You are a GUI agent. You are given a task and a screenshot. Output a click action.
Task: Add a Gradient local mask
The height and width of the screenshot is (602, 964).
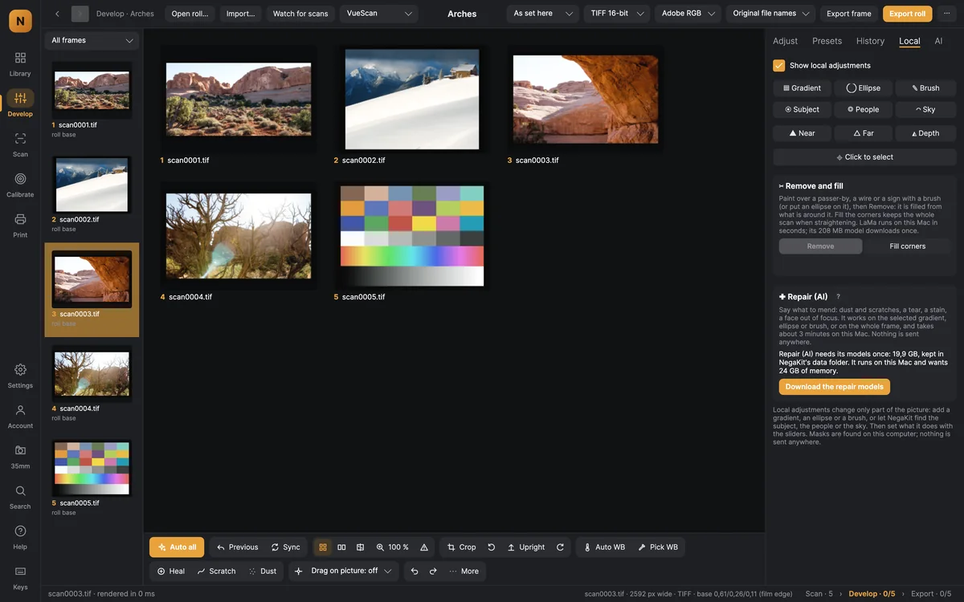[802, 88]
